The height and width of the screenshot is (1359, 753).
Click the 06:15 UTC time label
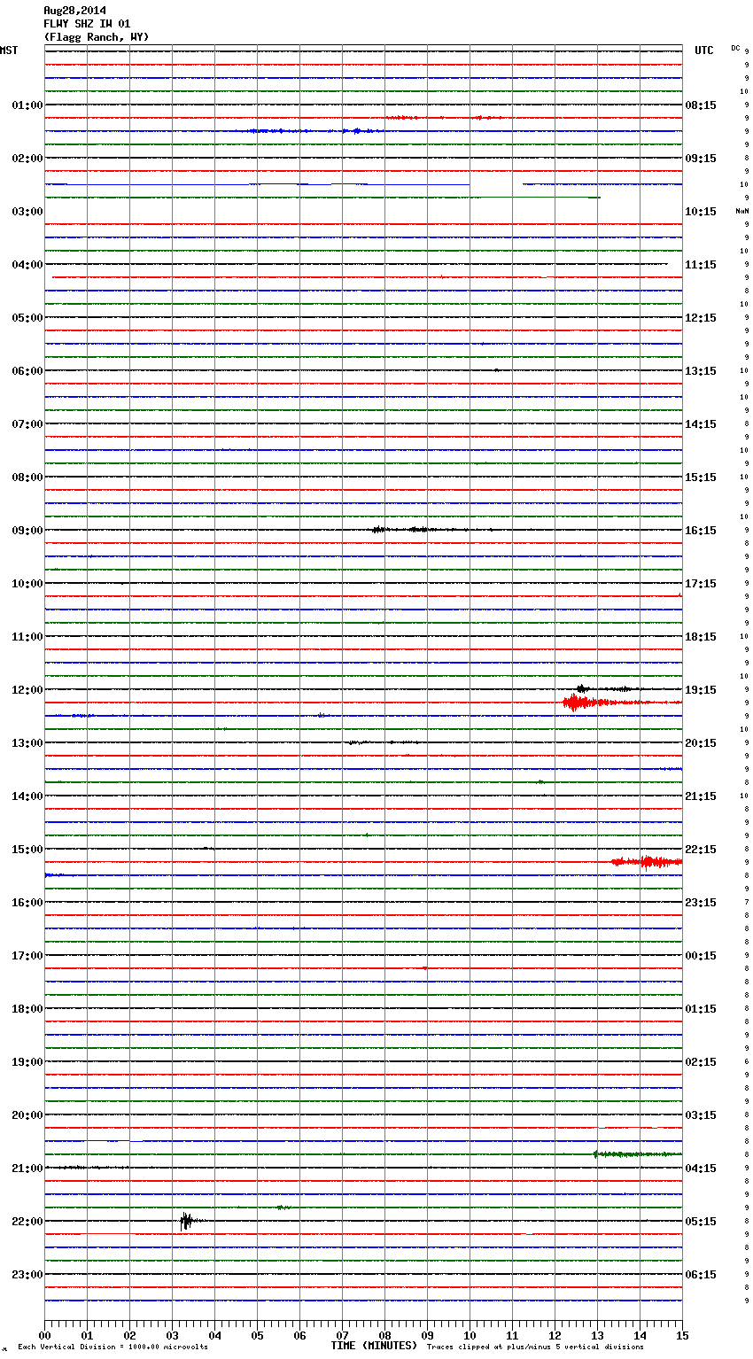(701, 1275)
